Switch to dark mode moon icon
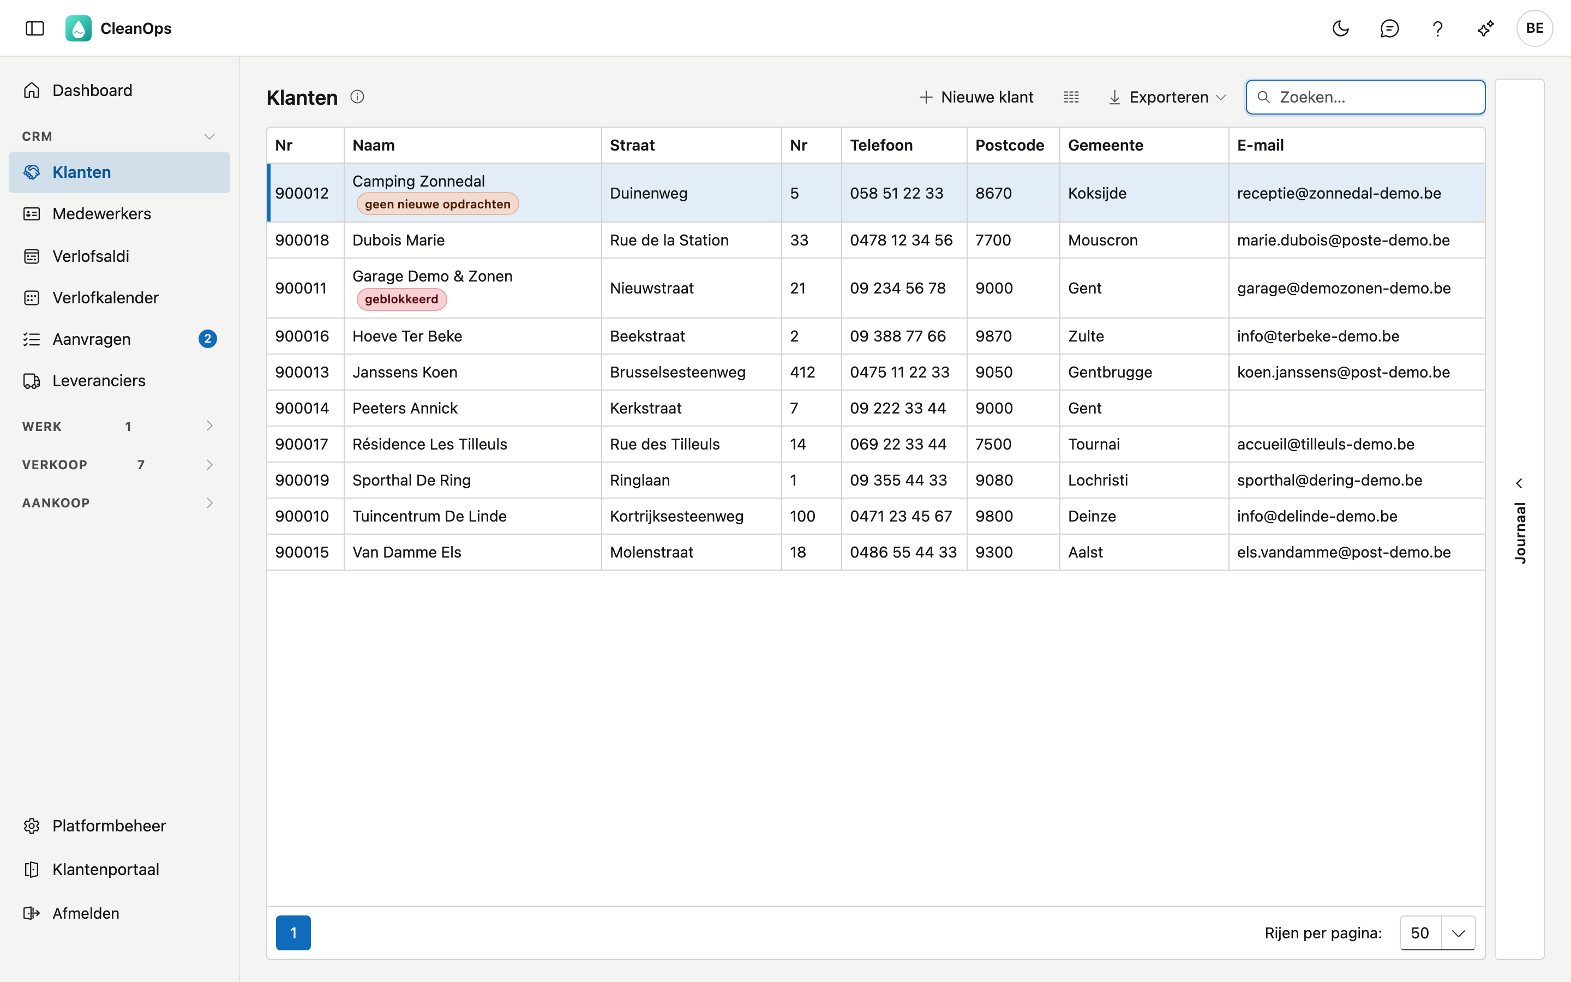The image size is (1571, 982). (1341, 28)
